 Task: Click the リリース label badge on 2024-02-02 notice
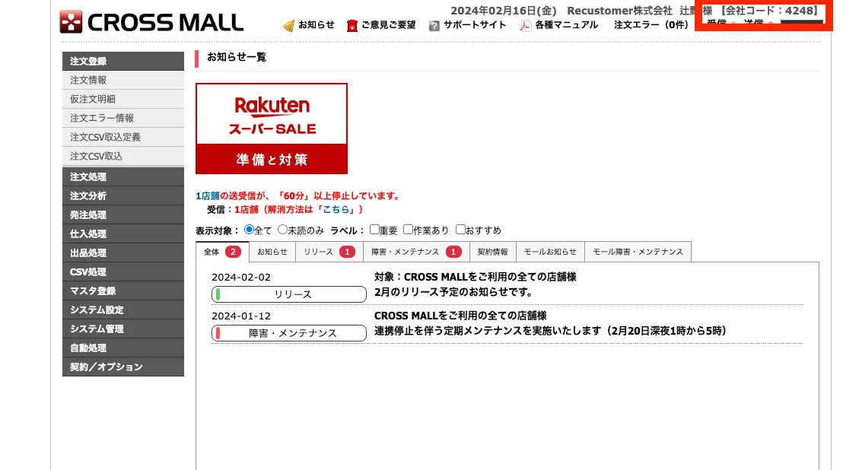(x=289, y=294)
